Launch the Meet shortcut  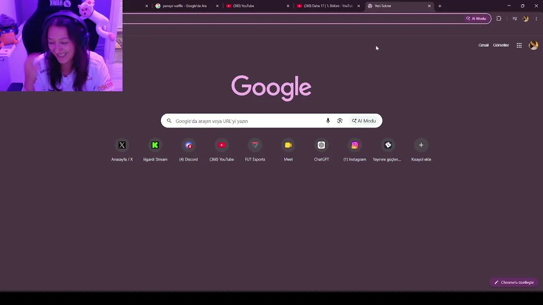tap(288, 150)
